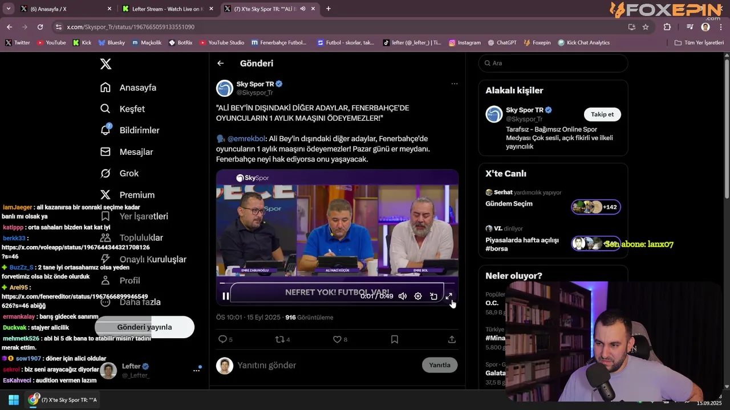Enable picture-in-picture for video

(x=433, y=296)
